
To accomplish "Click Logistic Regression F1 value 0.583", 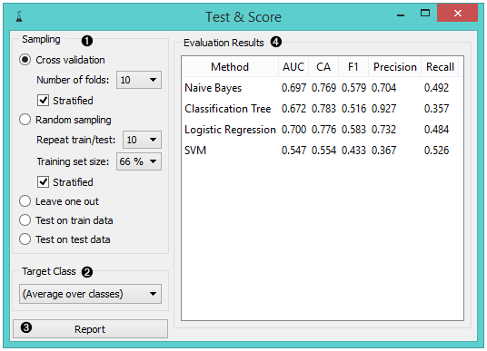I will 353,130.
